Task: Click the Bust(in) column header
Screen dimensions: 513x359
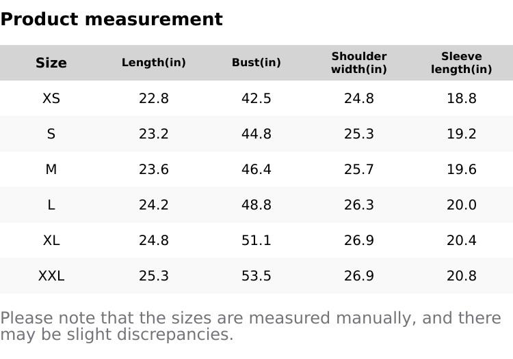Action: (256, 63)
